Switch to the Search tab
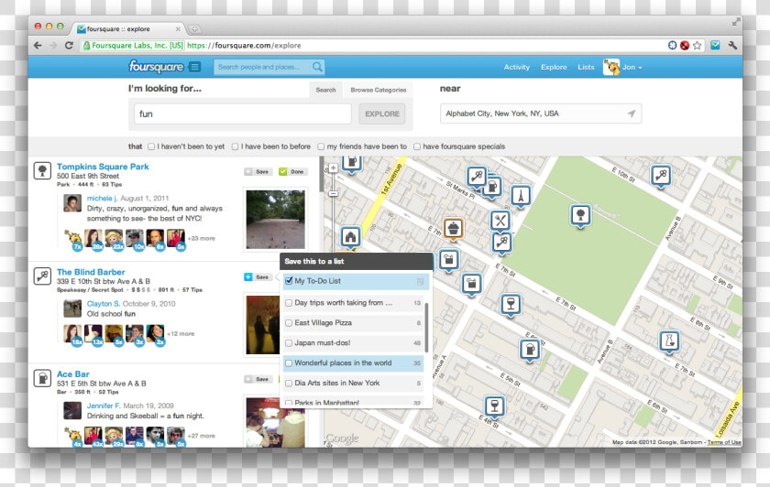 point(325,90)
